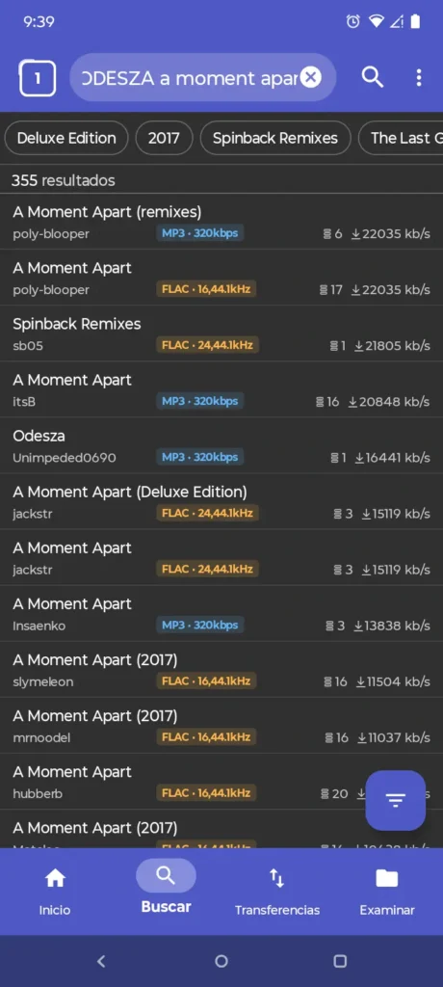Switch to Transferencias tab
This screenshot has height=987, width=443.
tap(277, 892)
